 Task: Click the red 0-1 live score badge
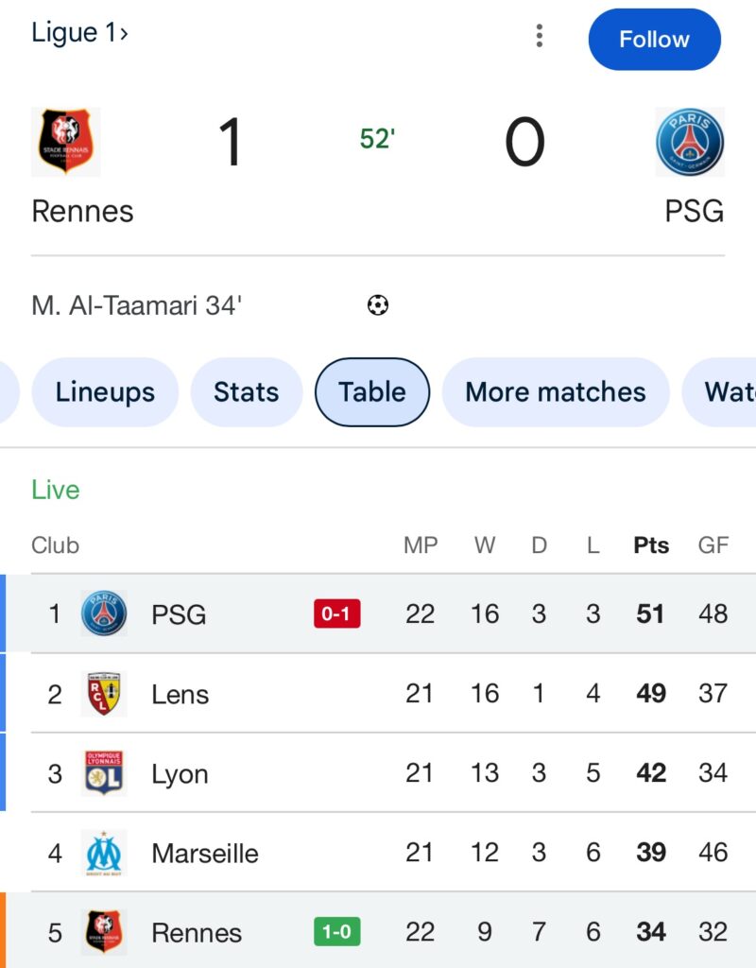[337, 614]
